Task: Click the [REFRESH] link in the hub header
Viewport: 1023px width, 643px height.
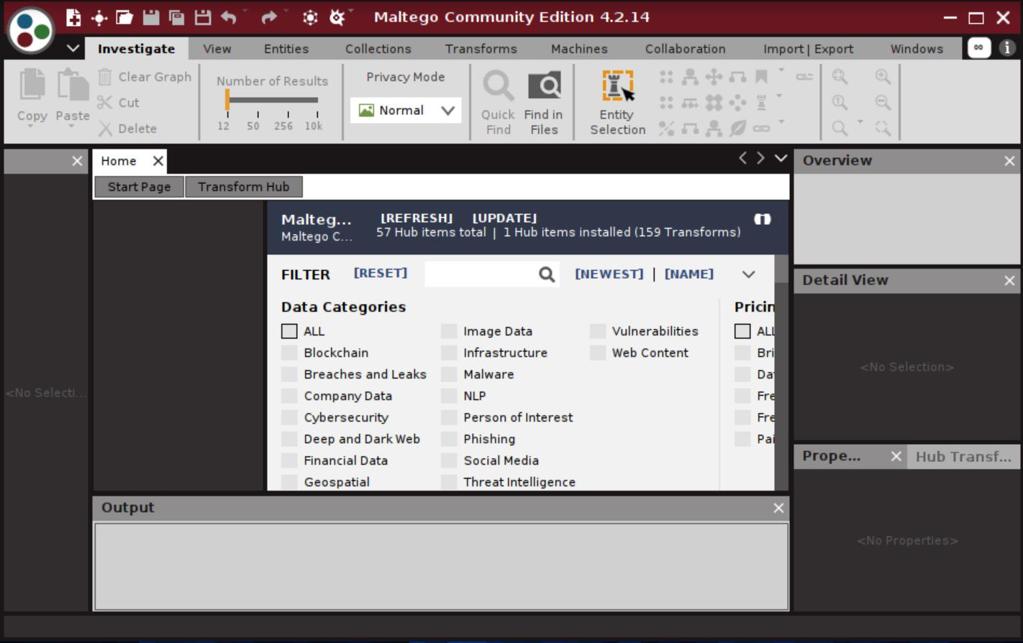Action: 417,218
